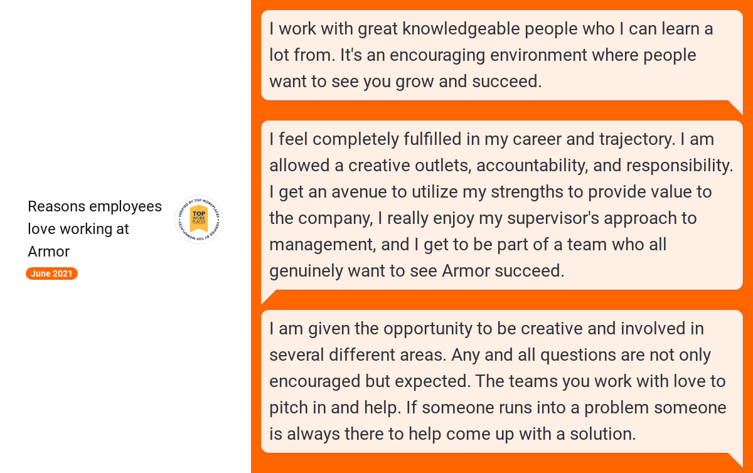753x473 pixels.
Task: Click the word "Armor" in the heading
Action: (48, 252)
